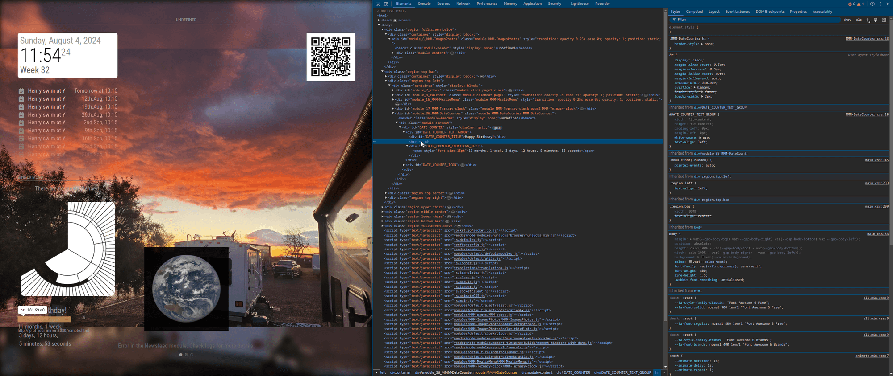Expand the module_9_calendar div
The image size is (893, 376).
click(393, 95)
